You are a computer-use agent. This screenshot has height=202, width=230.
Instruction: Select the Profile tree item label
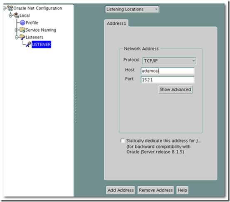coord(32,23)
